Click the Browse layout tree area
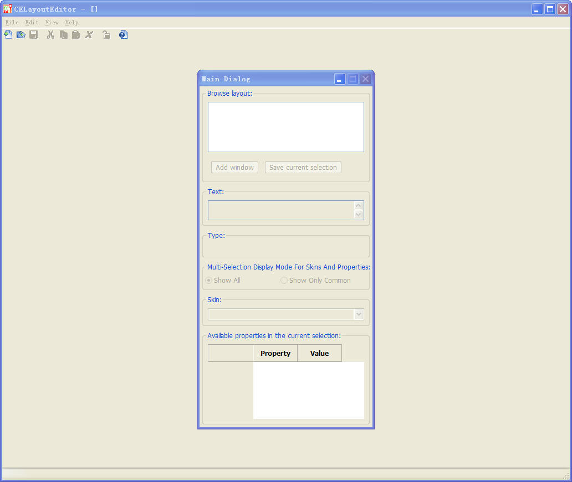The width and height of the screenshot is (572, 482). [x=286, y=127]
